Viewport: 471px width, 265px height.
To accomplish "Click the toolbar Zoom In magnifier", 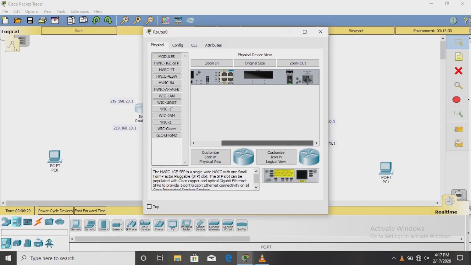I will (125, 21).
